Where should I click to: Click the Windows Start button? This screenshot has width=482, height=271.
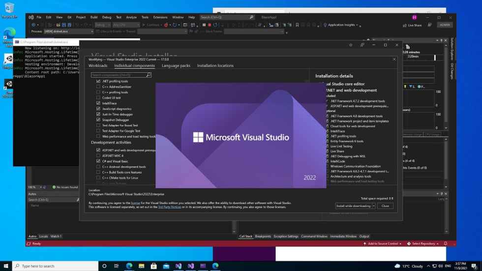pos(6,266)
